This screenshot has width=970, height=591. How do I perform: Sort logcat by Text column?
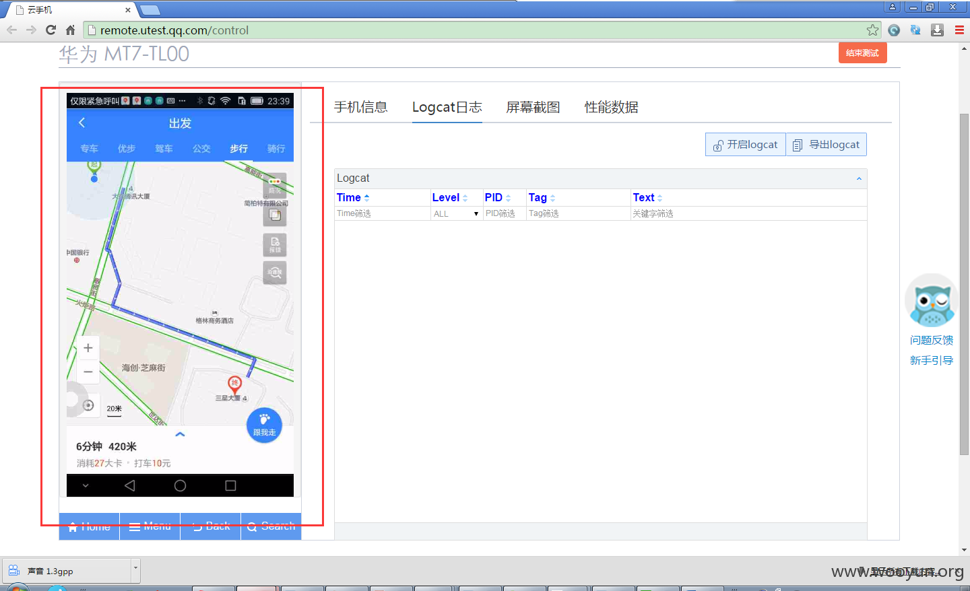(648, 197)
